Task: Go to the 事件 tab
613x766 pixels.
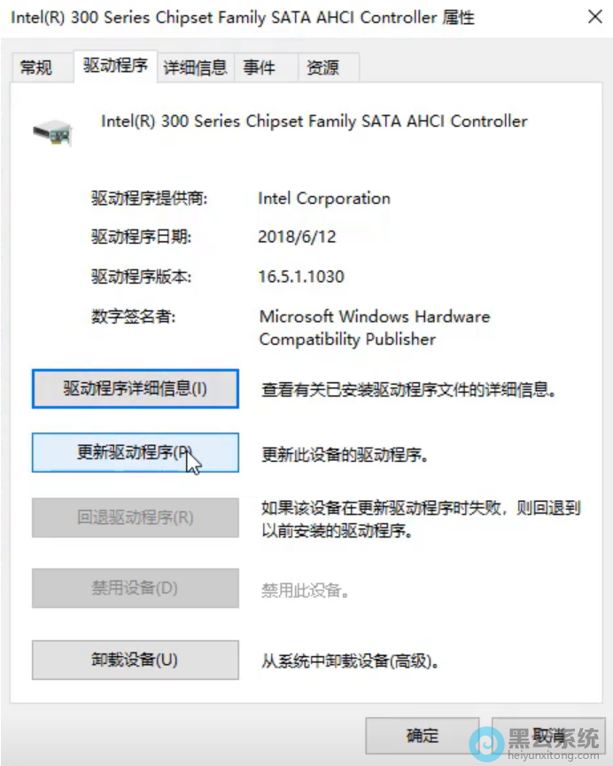Action: (259, 67)
